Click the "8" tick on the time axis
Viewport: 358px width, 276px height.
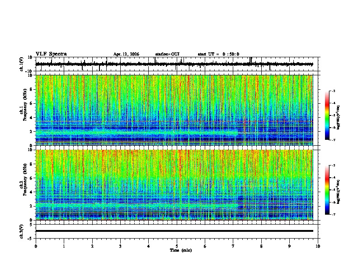tap(261, 246)
